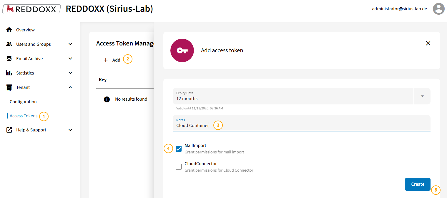
Task: Click the Statistics bar chart icon
Action: (9, 73)
